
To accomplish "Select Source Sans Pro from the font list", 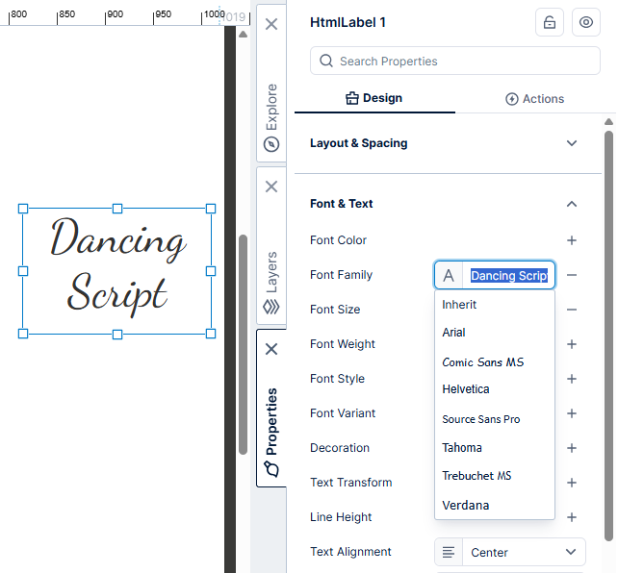I will point(495,419).
